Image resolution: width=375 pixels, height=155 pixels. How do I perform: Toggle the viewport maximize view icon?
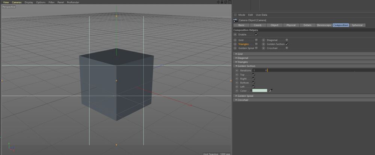tap(229, 2)
